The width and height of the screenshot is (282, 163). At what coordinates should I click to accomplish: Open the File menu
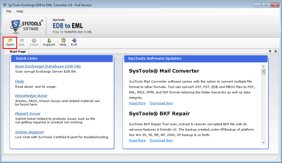click(x=9, y=11)
